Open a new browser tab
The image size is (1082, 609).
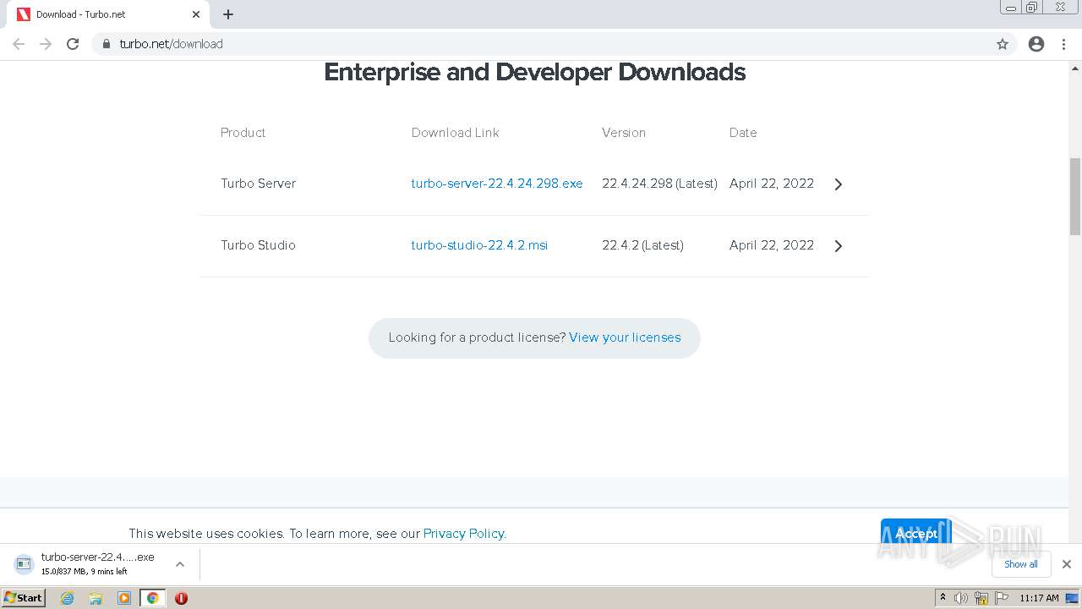click(228, 14)
